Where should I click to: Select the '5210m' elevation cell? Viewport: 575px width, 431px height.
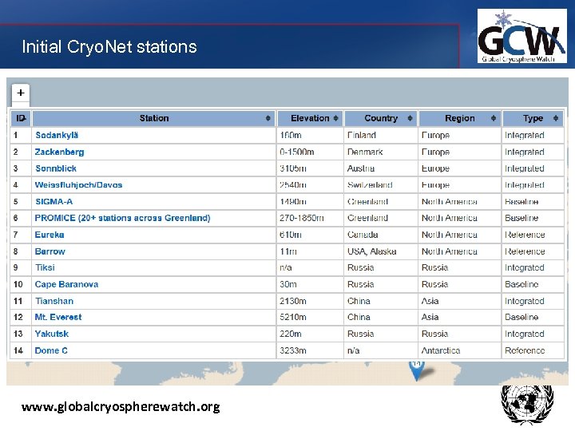click(x=310, y=317)
